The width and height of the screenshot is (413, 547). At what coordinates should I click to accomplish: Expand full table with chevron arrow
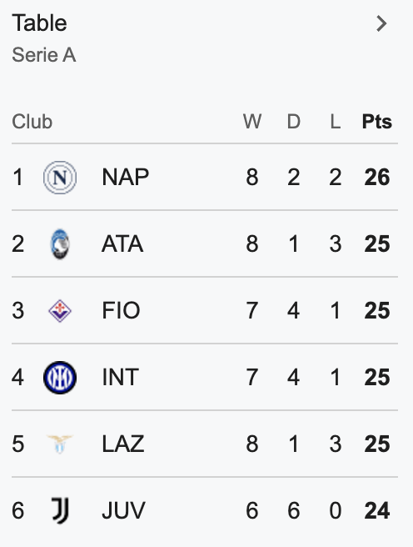click(x=381, y=23)
